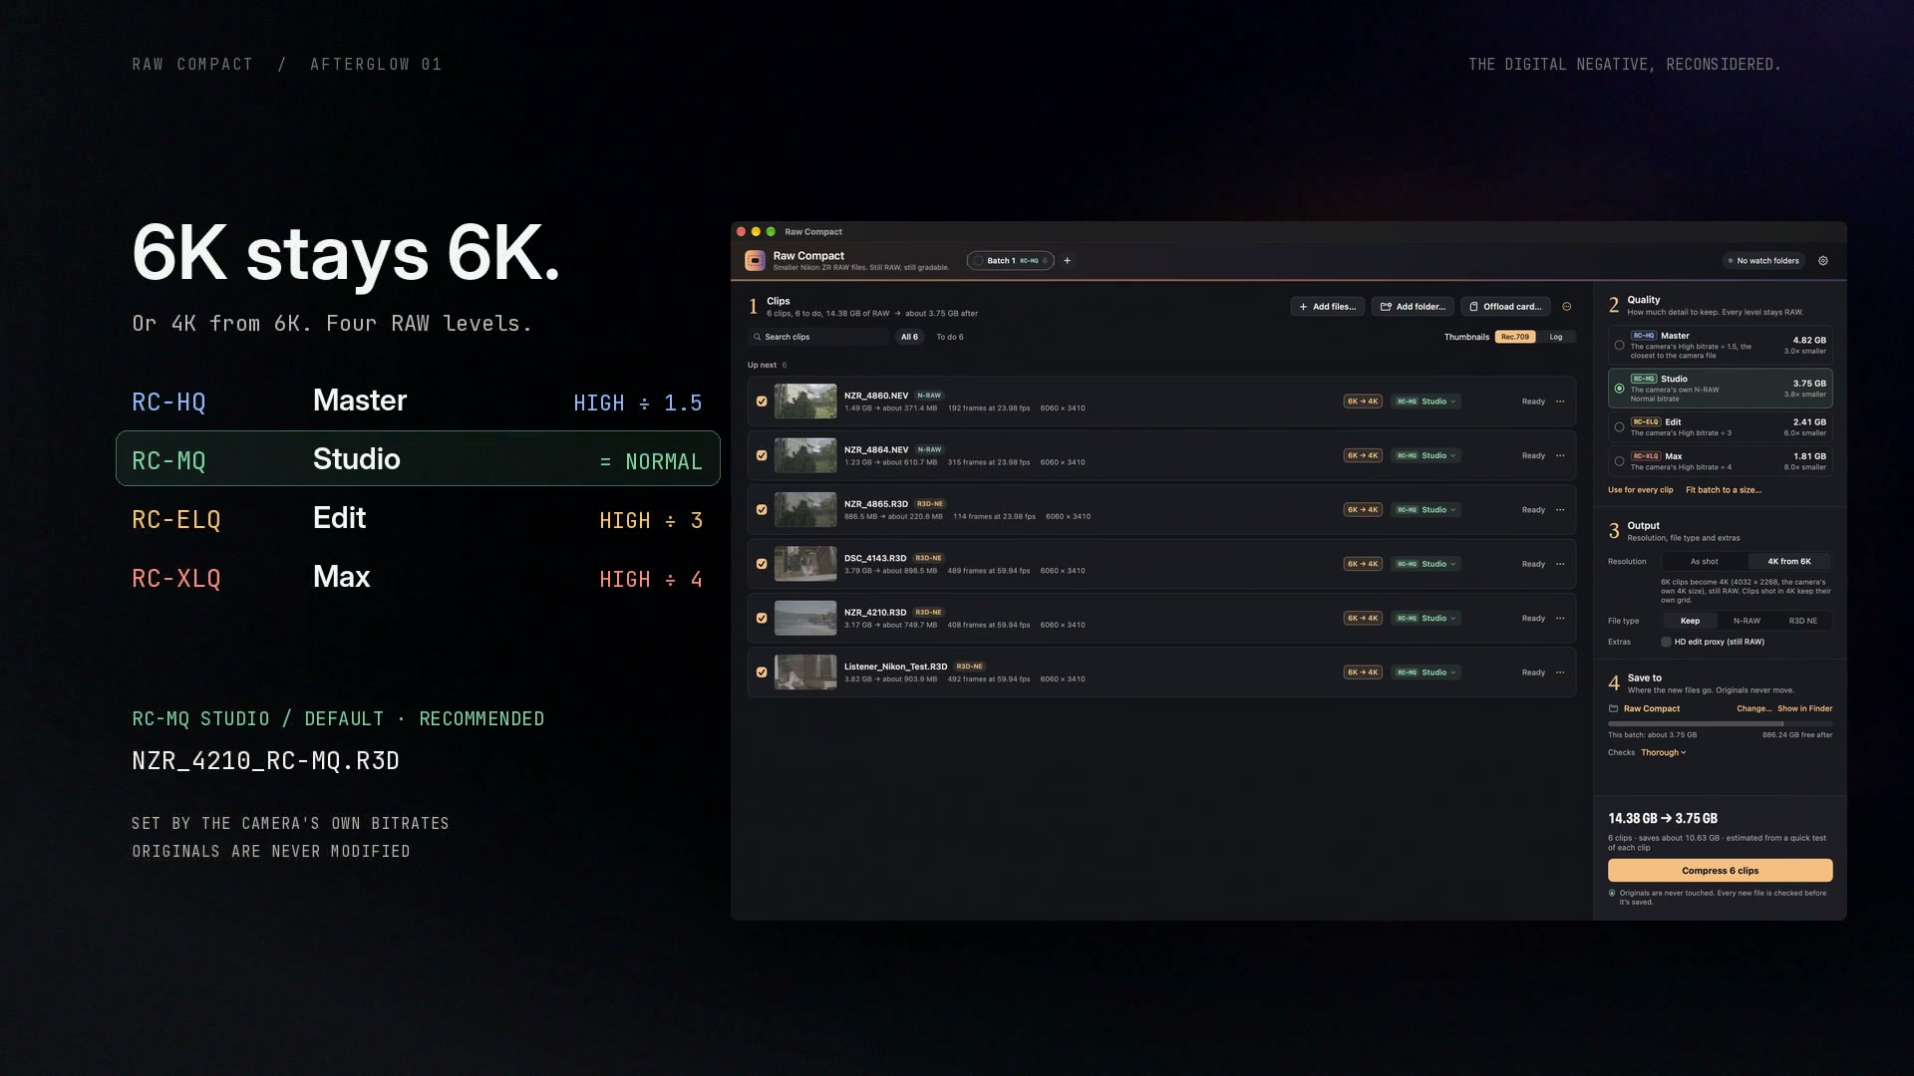Click the Fit batch to a size... link
Image resolution: width=1914 pixels, height=1076 pixels.
[x=1723, y=490]
